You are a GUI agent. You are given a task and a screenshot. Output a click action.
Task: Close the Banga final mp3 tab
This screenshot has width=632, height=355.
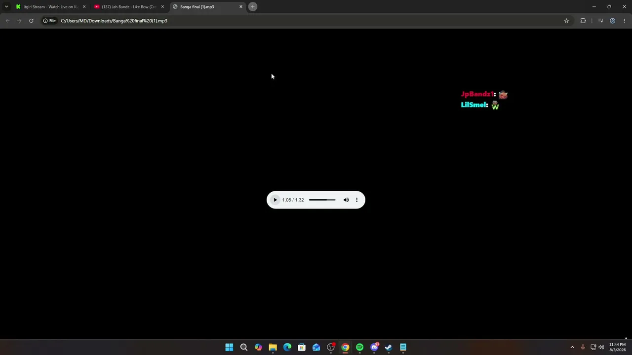(x=241, y=7)
